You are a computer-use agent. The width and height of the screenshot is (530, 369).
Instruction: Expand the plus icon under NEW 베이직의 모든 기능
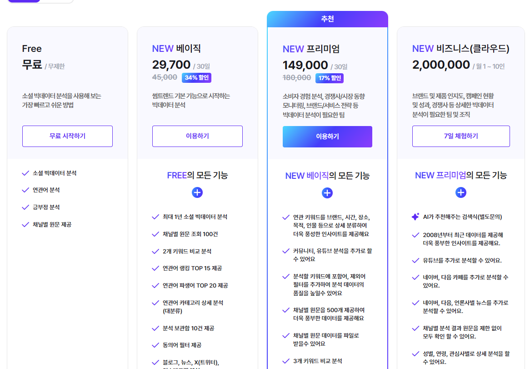327,193
